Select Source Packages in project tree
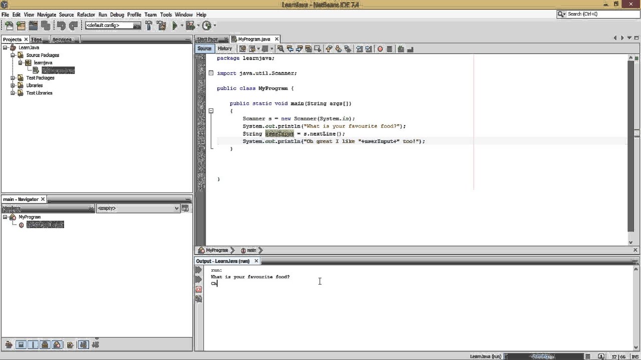The image size is (641, 360). pyautogui.click(x=43, y=55)
